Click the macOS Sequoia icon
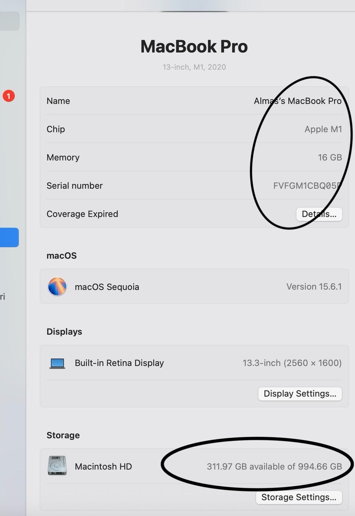The height and width of the screenshot is (516, 355). [57, 287]
